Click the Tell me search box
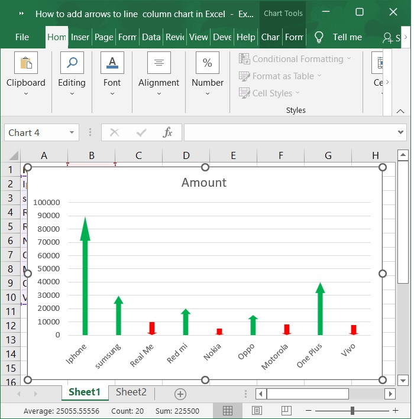 coord(347,37)
